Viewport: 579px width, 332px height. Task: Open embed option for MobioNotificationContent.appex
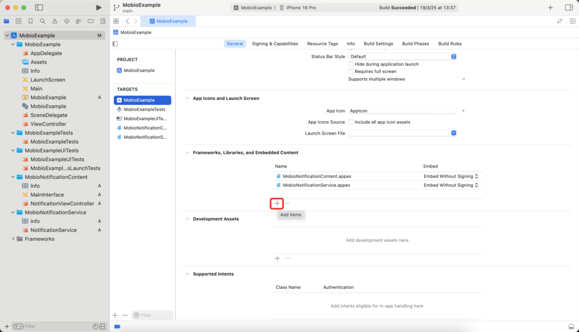tap(451, 176)
